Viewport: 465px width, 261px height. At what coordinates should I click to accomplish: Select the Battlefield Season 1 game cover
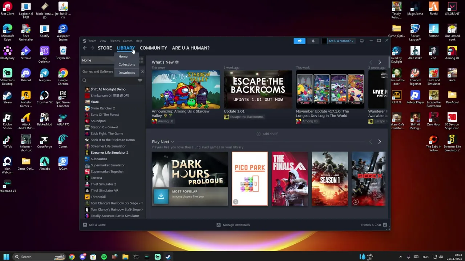pyautogui.click(x=329, y=179)
